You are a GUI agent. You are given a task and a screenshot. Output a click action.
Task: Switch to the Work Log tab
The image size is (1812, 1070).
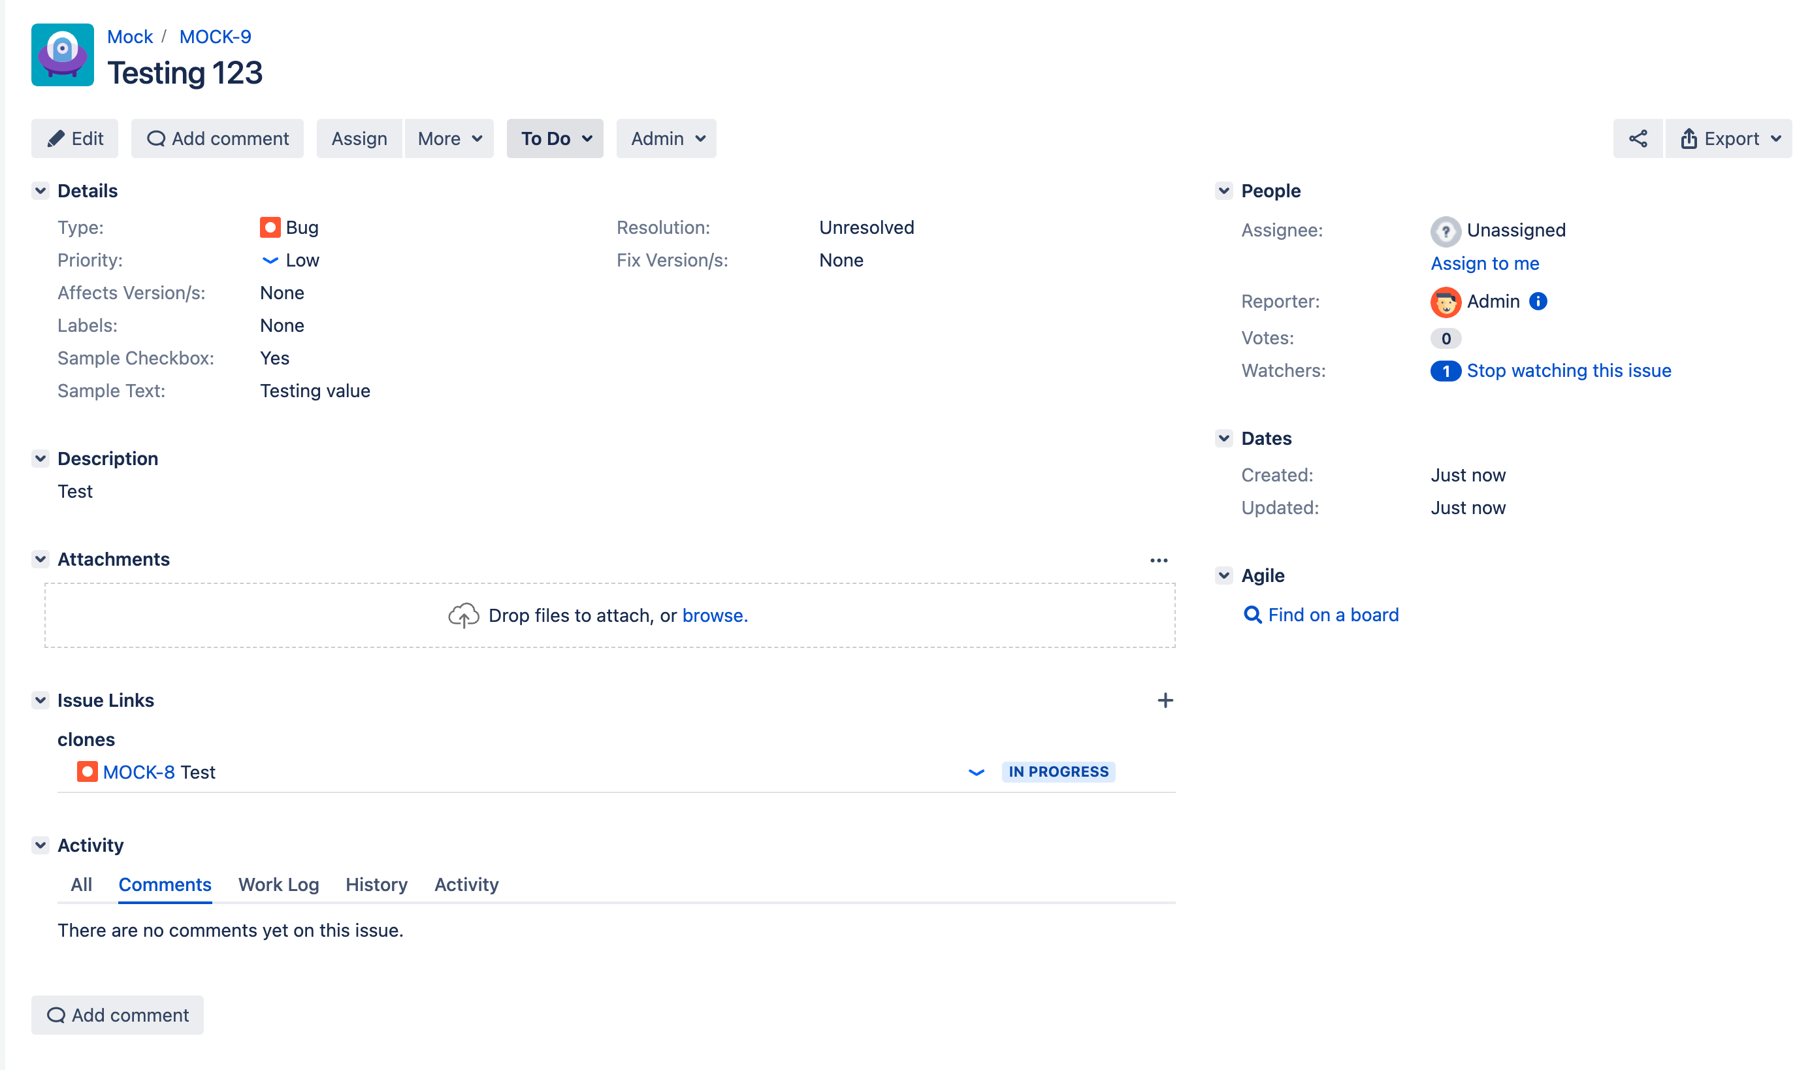coord(278,884)
